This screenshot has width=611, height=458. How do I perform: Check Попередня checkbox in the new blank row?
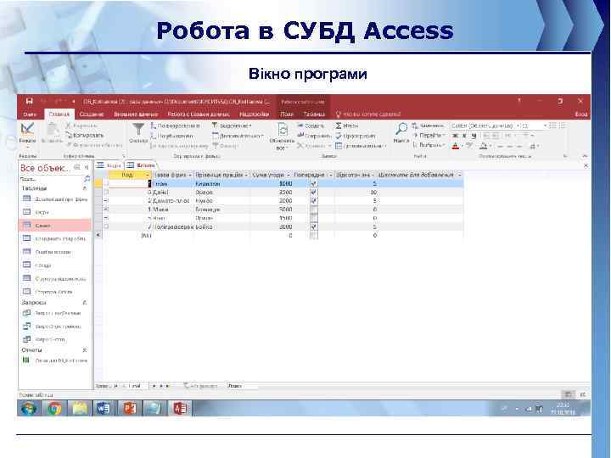[314, 235]
